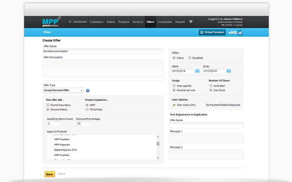This screenshot has width=292, height=182.
Task: Click the products list scroll down arrow
Action: coord(158,158)
